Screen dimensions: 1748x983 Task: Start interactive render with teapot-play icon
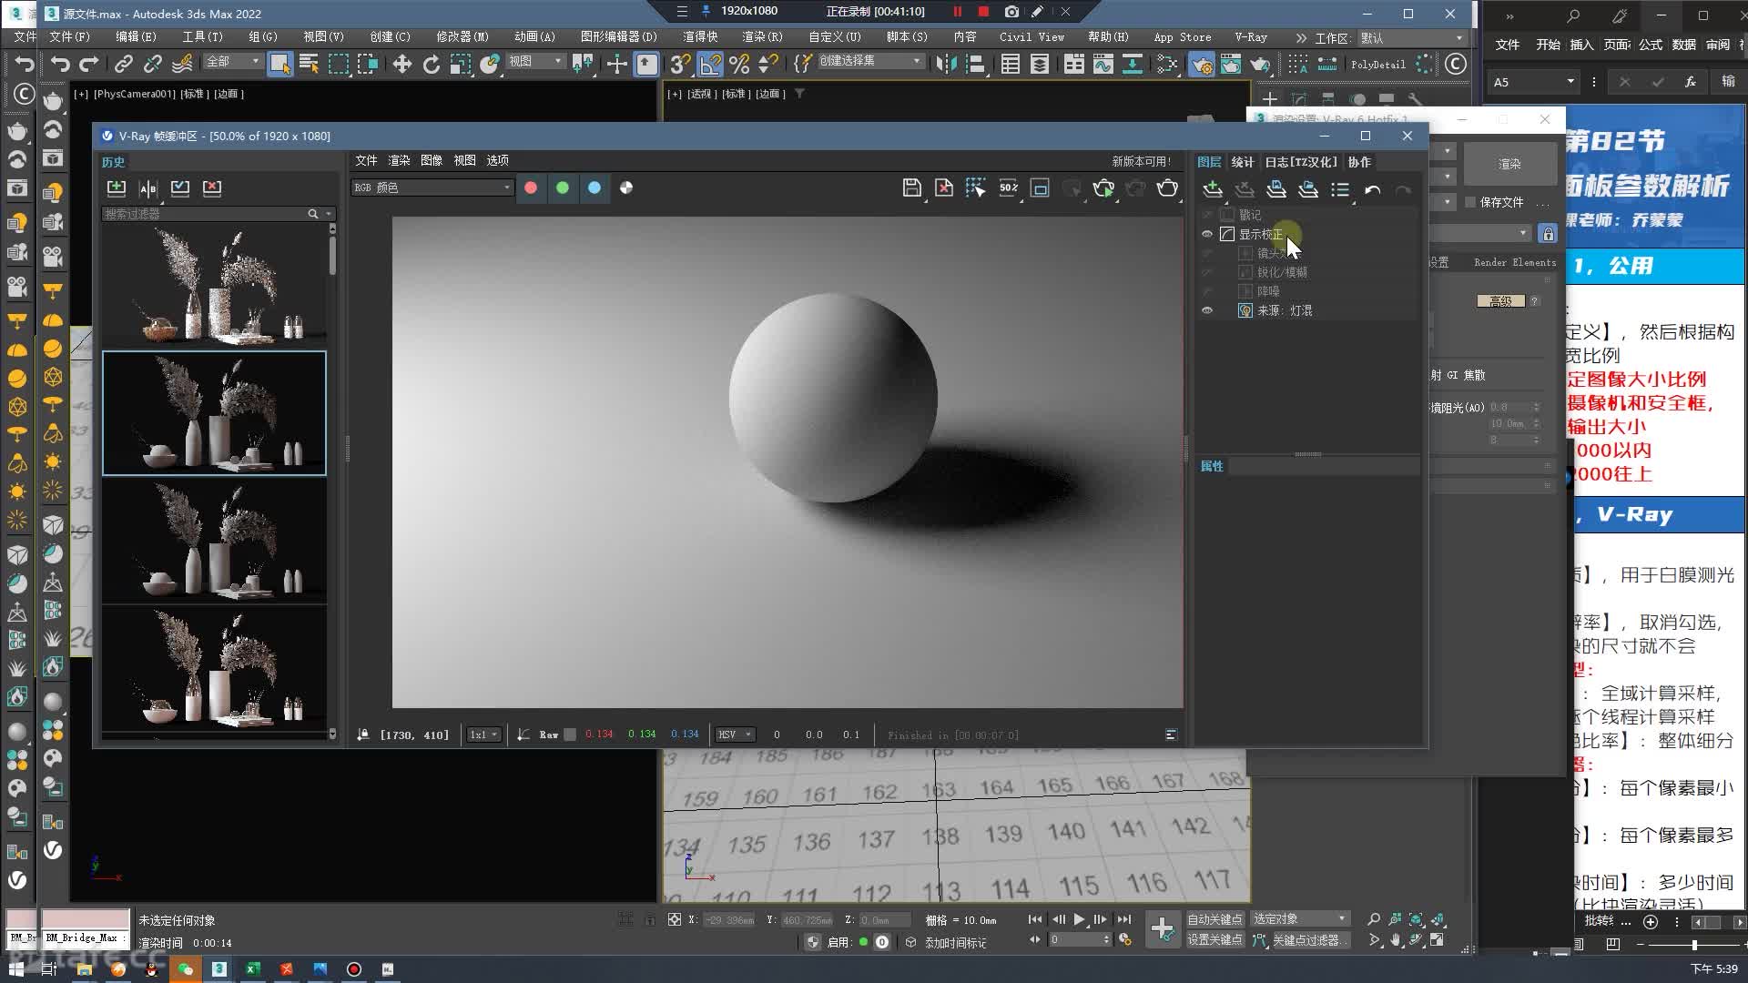(x=1103, y=187)
